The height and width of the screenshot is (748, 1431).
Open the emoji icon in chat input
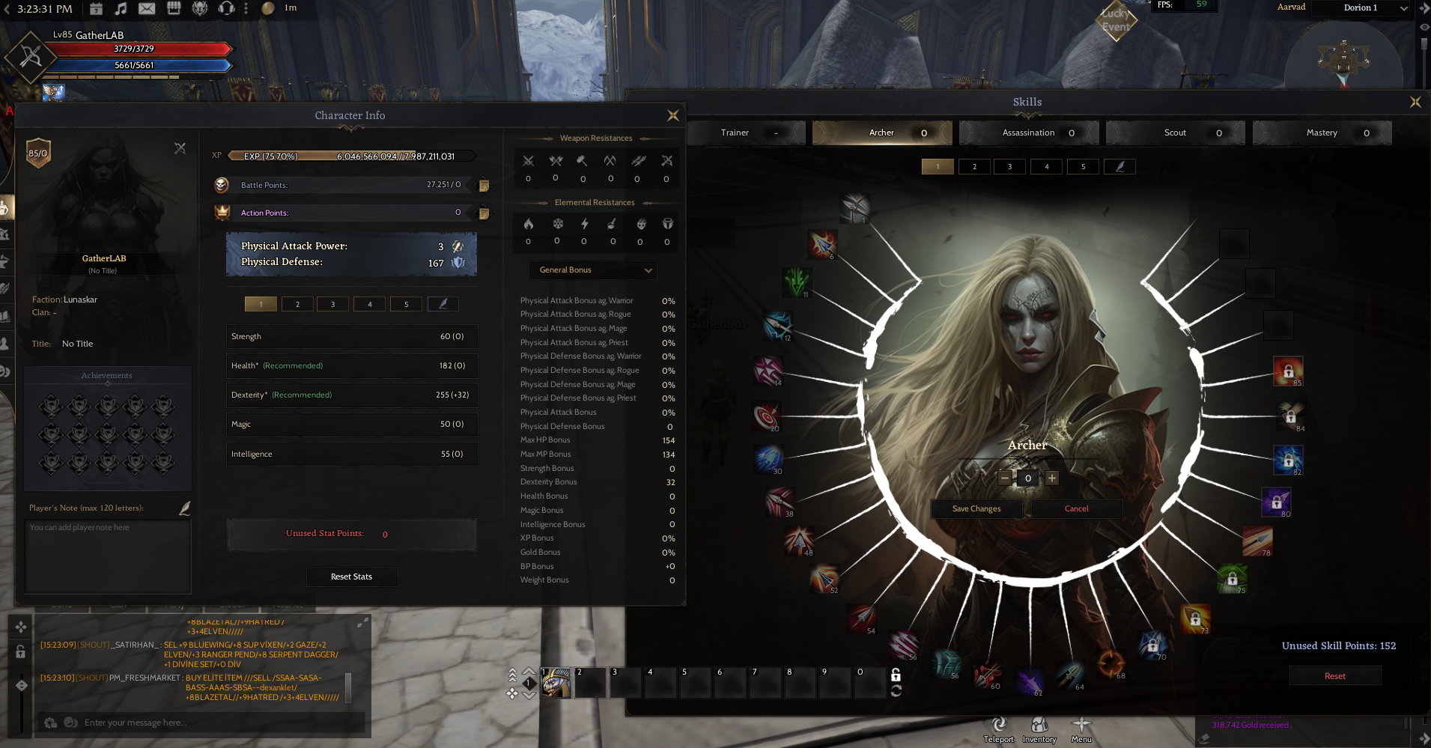71,723
